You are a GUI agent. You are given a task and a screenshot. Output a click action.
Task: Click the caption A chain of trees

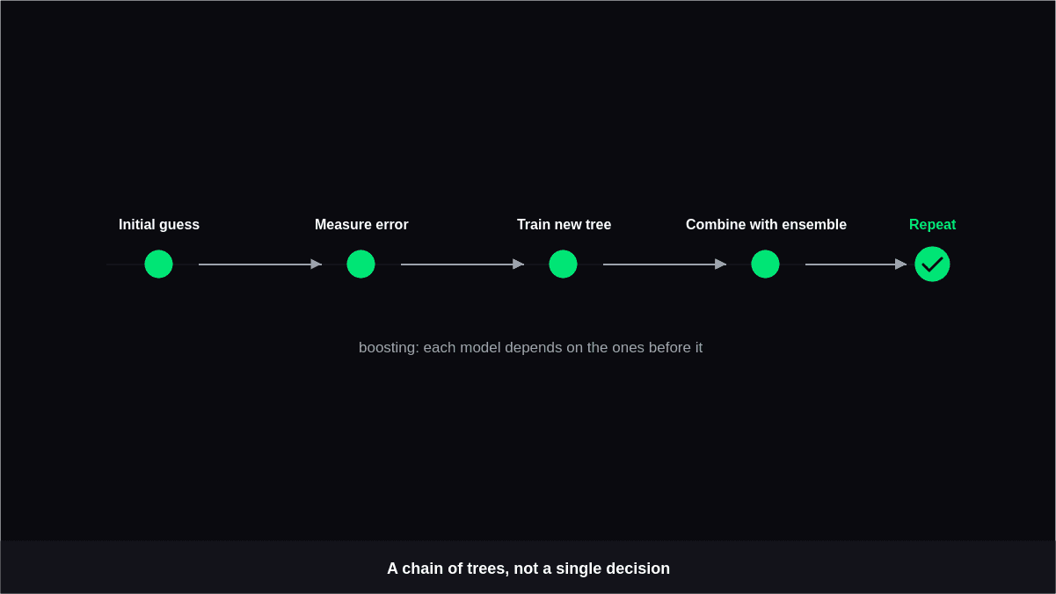528,569
